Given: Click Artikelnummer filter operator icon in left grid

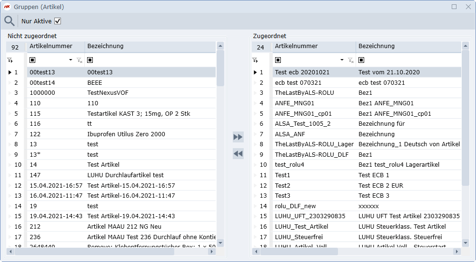Looking at the screenshot, I should point(32,60).
